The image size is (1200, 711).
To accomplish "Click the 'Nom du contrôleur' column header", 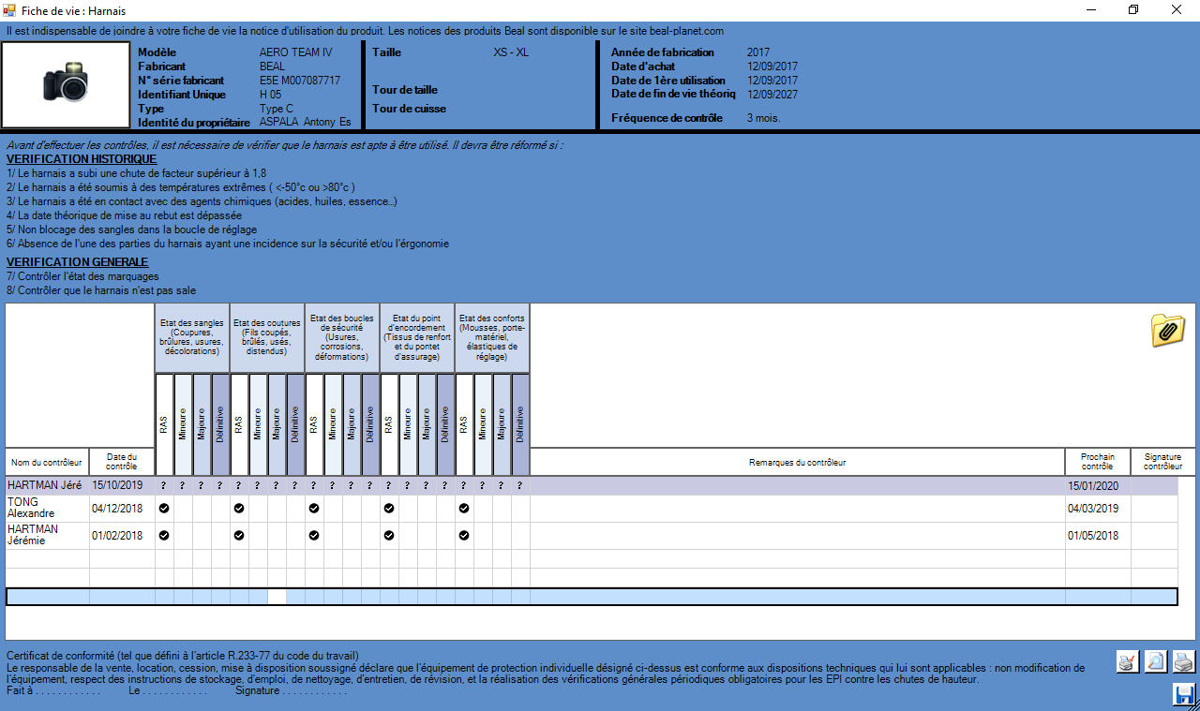I will point(47,463).
